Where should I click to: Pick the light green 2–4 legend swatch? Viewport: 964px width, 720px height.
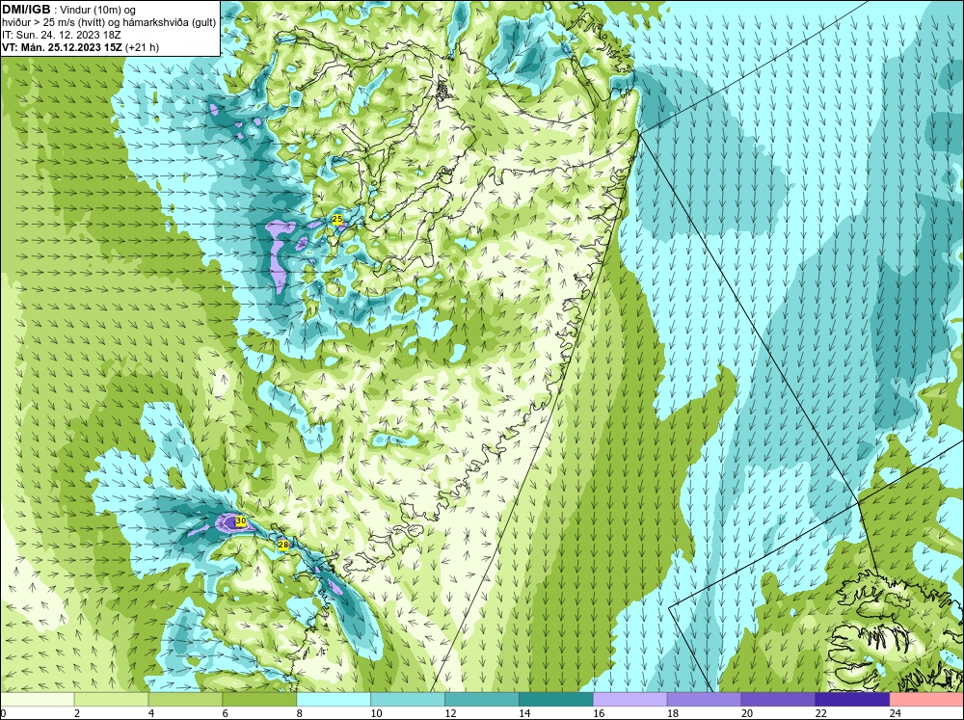click(111, 700)
